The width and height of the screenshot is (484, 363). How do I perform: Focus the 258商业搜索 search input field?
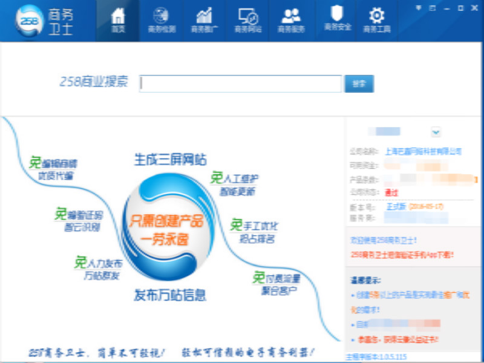pyautogui.click(x=240, y=83)
